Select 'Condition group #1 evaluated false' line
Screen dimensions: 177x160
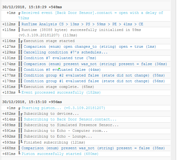tap(94, 81)
